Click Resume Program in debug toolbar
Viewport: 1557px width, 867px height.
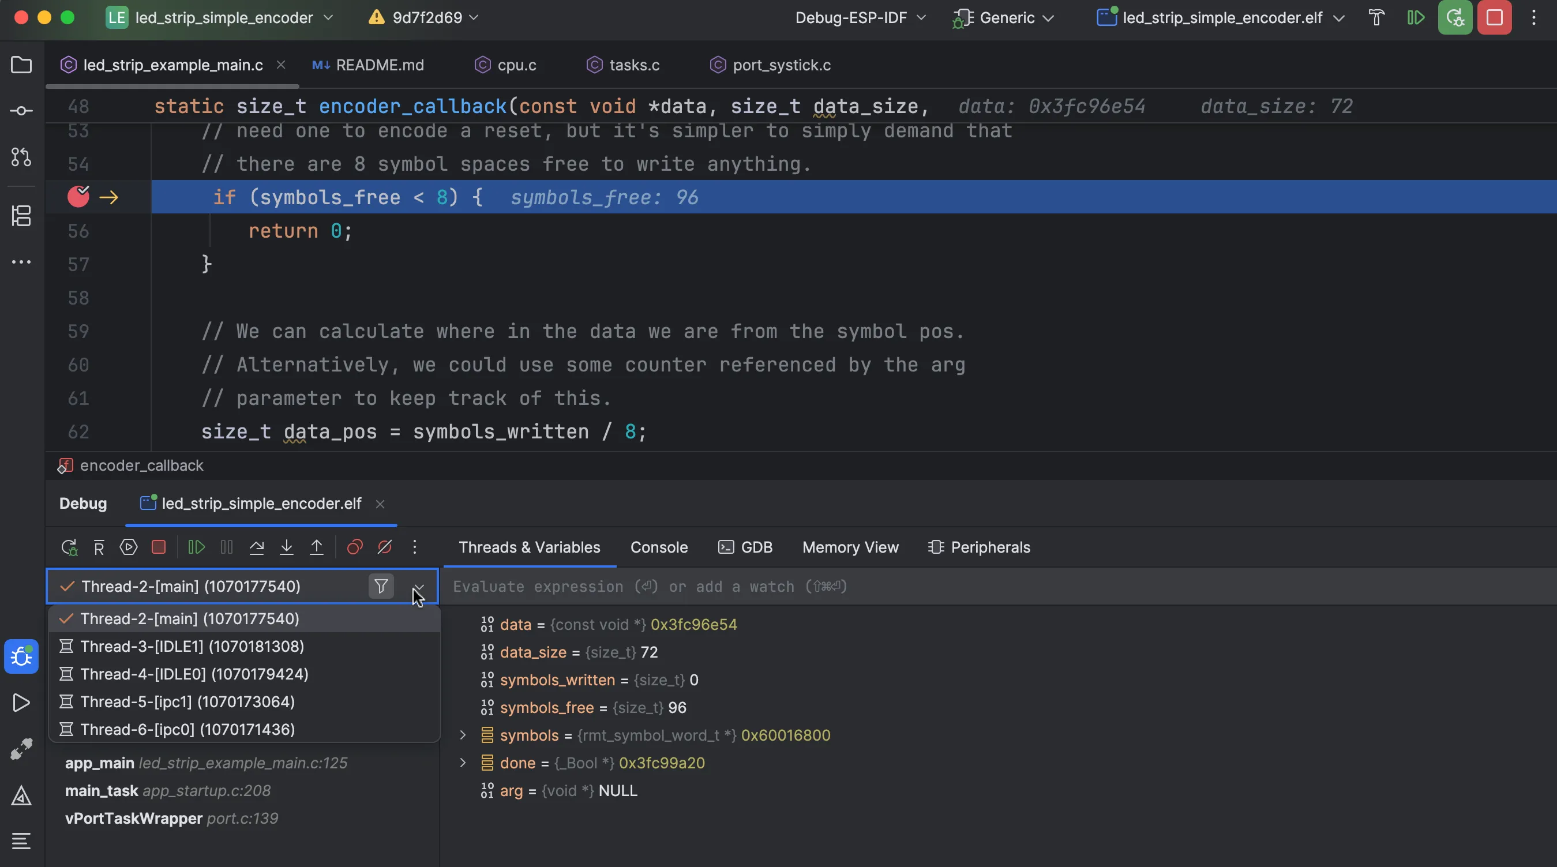[197, 547]
